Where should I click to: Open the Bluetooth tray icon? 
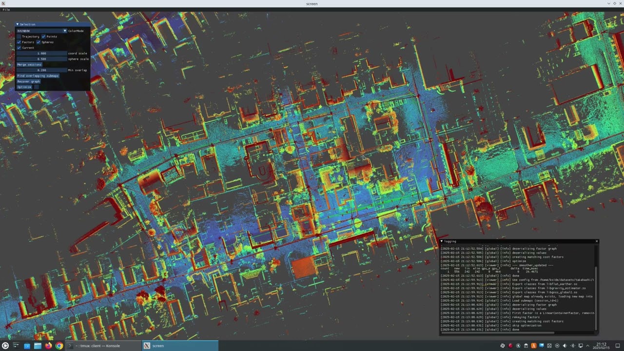573,346
